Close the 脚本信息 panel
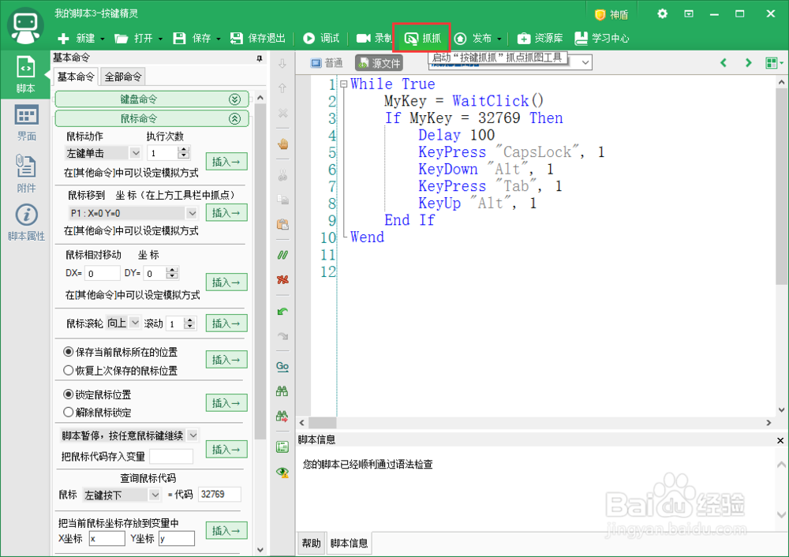Image resolution: width=789 pixels, height=557 pixels. [x=780, y=440]
